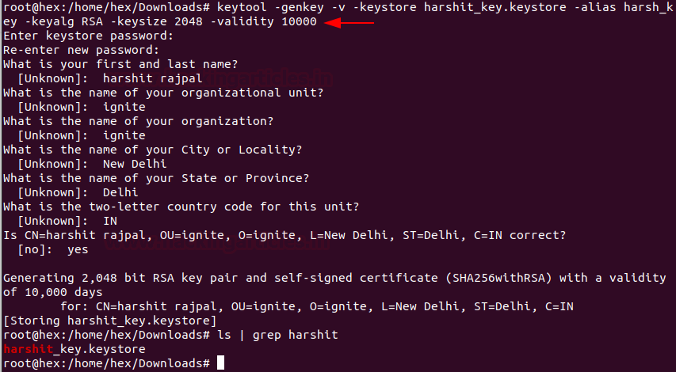Viewport: 676px width, 372px height.
Task: Click 'What is your first and last name?' line
Action: pyautogui.click(x=120, y=64)
